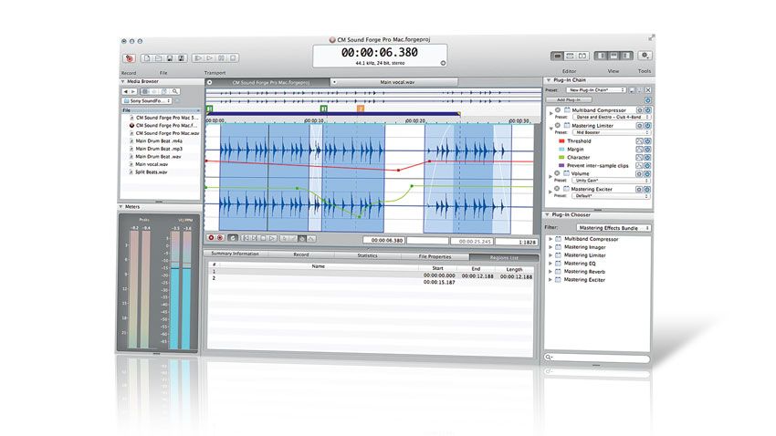This screenshot has width=776, height=436.
Task: Save the plug-in chain preset
Action: coord(632,90)
